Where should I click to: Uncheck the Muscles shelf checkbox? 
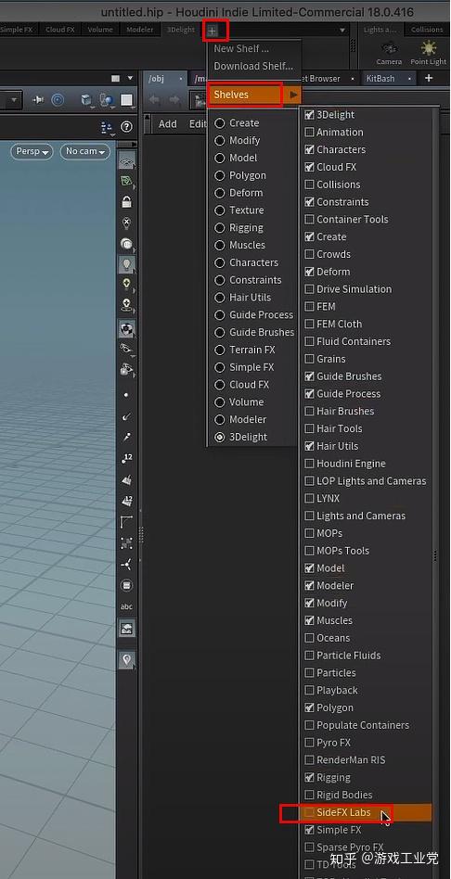(309, 620)
